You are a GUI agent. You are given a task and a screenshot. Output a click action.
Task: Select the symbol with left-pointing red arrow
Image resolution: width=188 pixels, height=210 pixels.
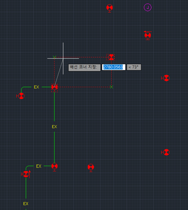(x=148, y=35)
